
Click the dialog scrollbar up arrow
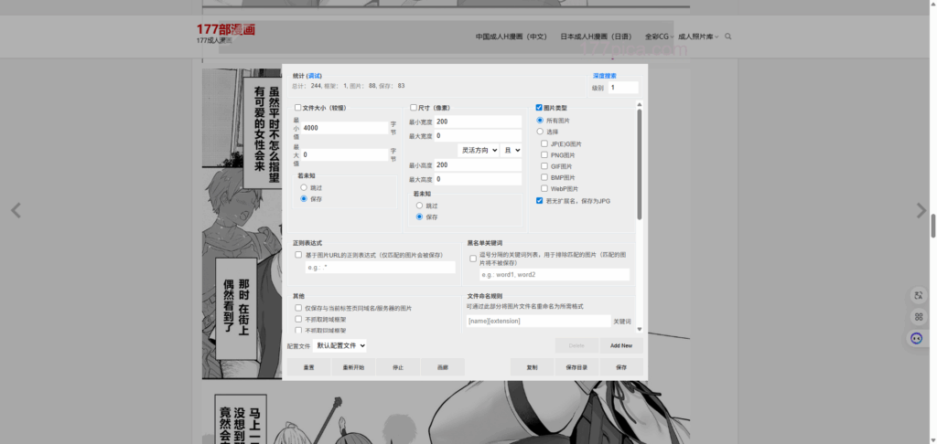tap(640, 106)
